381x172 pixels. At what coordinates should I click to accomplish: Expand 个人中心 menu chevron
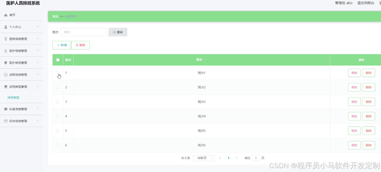pos(38,27)
